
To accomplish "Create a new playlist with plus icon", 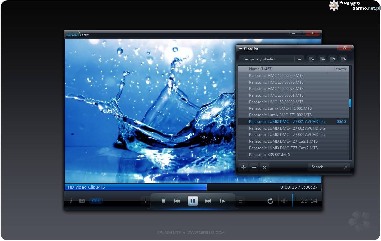I will [312, 59].
